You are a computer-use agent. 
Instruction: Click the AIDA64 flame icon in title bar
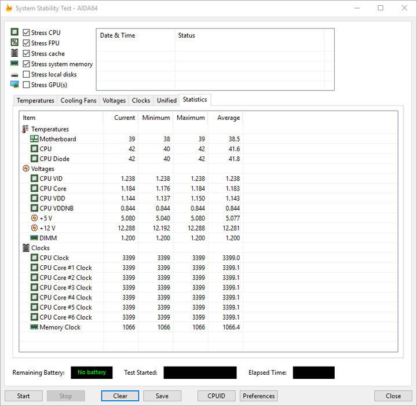coord(9,8)
